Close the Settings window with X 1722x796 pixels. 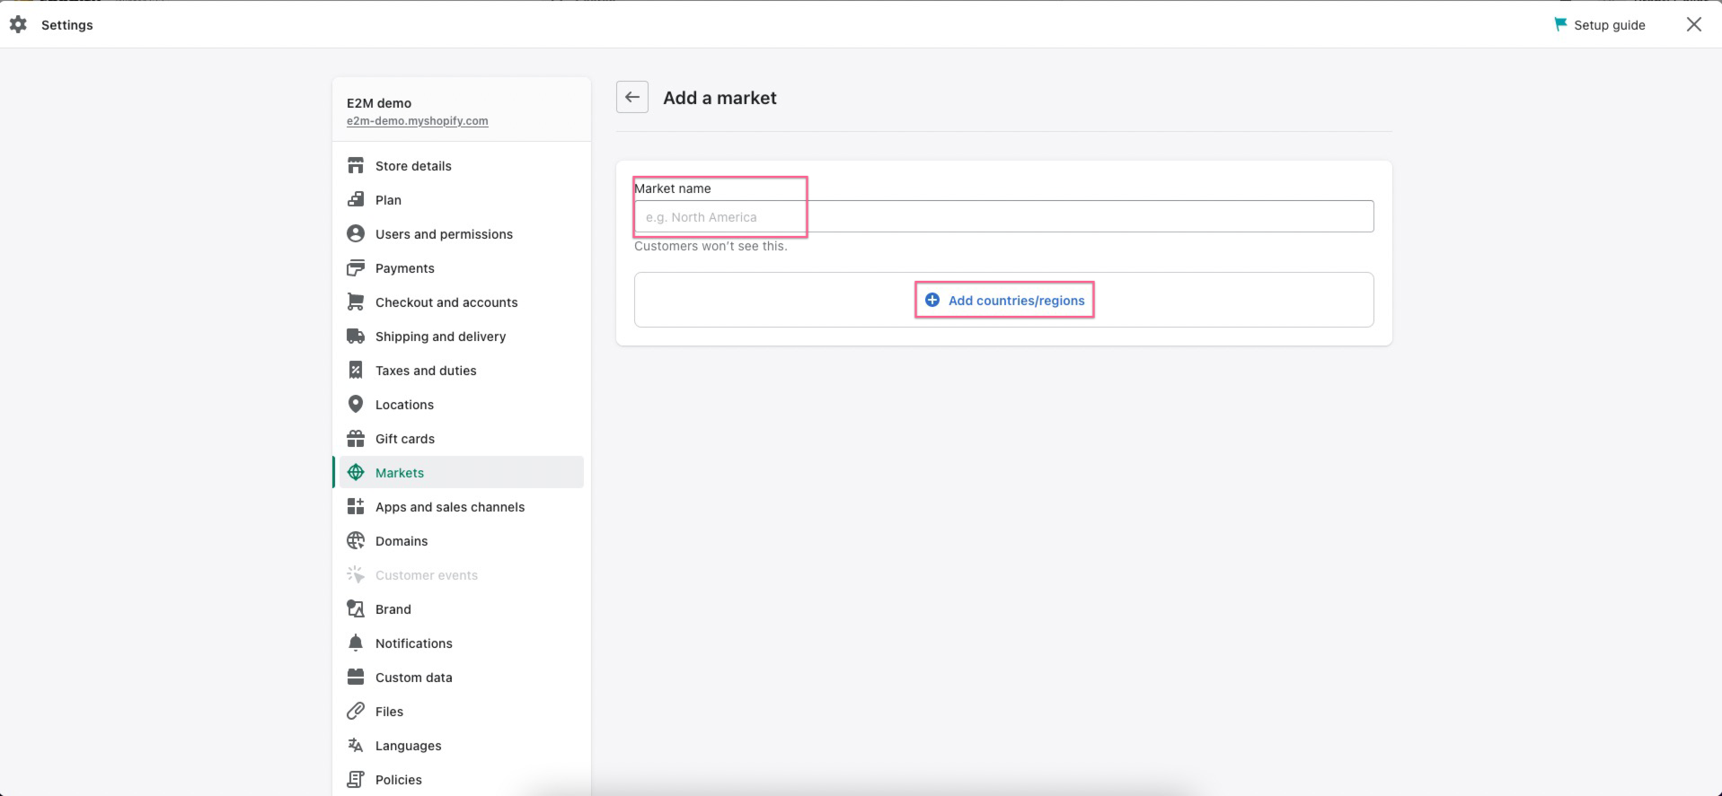click(1693, 25)
